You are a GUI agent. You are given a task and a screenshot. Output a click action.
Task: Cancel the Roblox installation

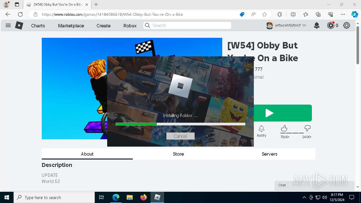click(x=180, y=136)
